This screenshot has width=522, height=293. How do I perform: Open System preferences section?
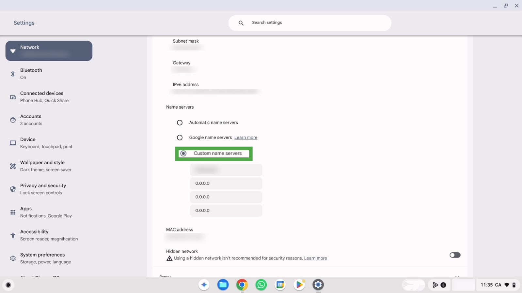(x=49, y=258)
